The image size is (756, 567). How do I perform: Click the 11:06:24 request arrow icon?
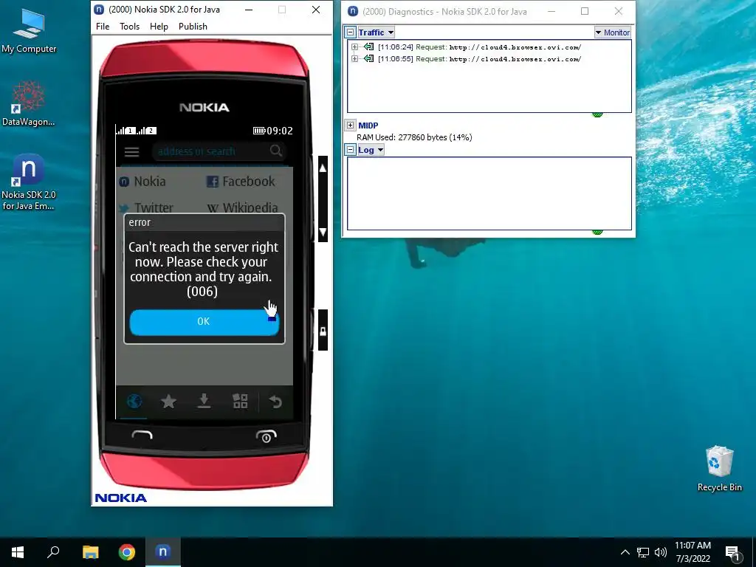tap(369, 47)
